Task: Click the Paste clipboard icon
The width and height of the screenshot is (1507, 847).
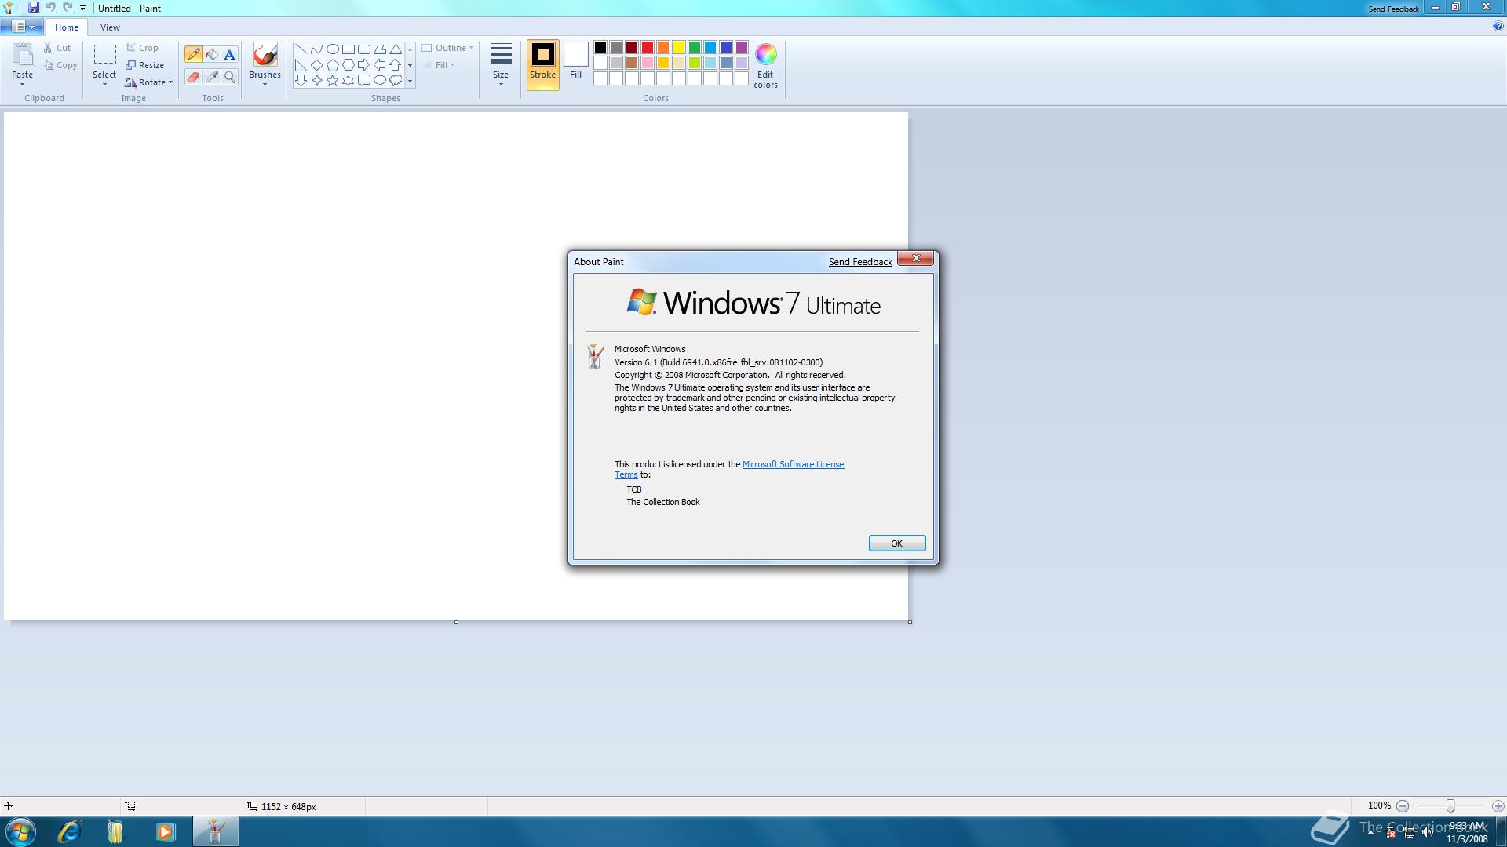Action: [x=23, y=55]
